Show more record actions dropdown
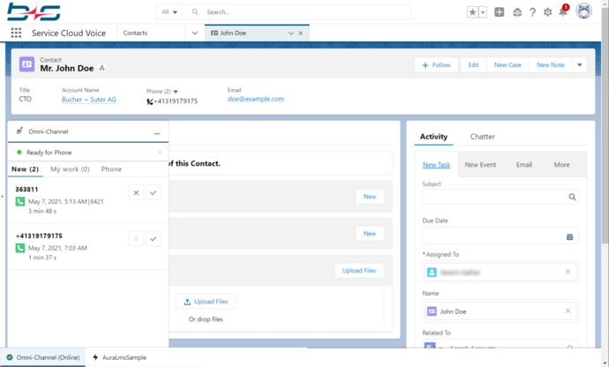This screenshot has height=367, width=609. pyautogui.click(x=580, y=65)
